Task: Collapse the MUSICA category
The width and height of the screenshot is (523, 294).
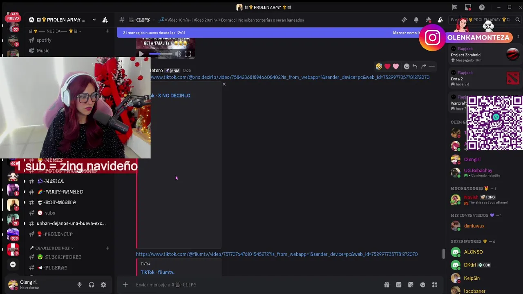Action: [x=55, y=31]
